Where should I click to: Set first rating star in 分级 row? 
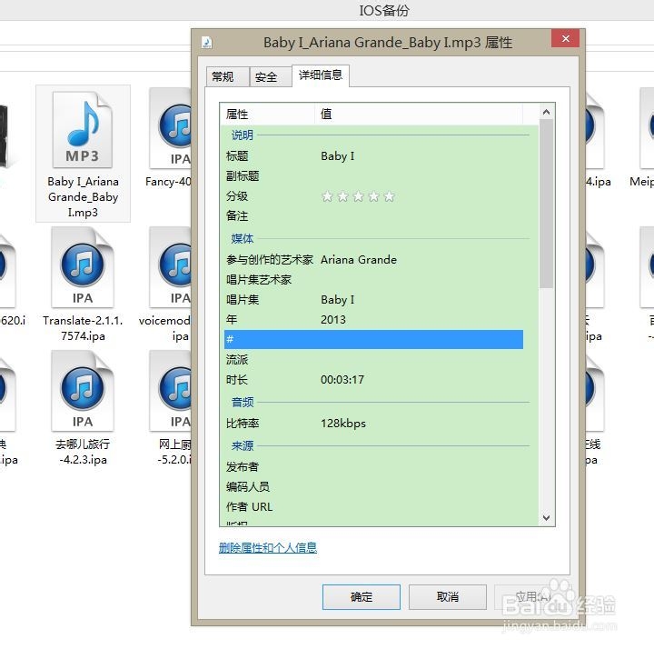click(327, 196)
